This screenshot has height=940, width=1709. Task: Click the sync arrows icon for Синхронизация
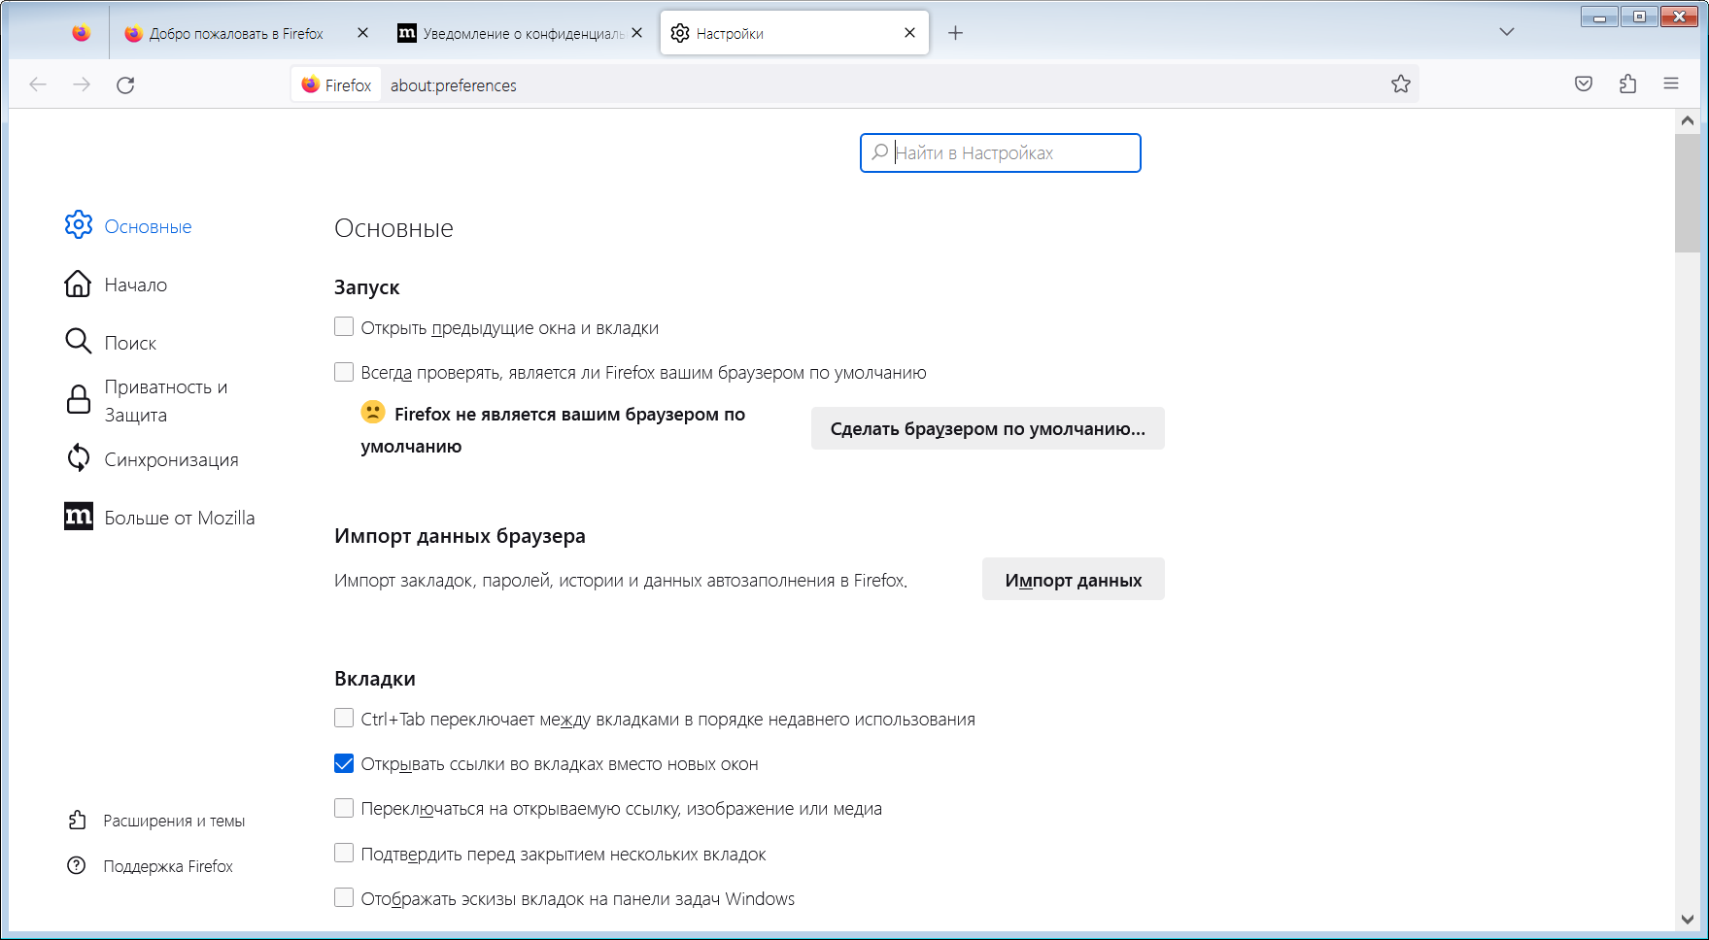78,457
